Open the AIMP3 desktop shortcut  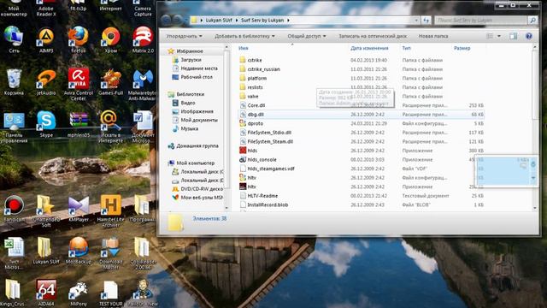[x=46, y=39]
